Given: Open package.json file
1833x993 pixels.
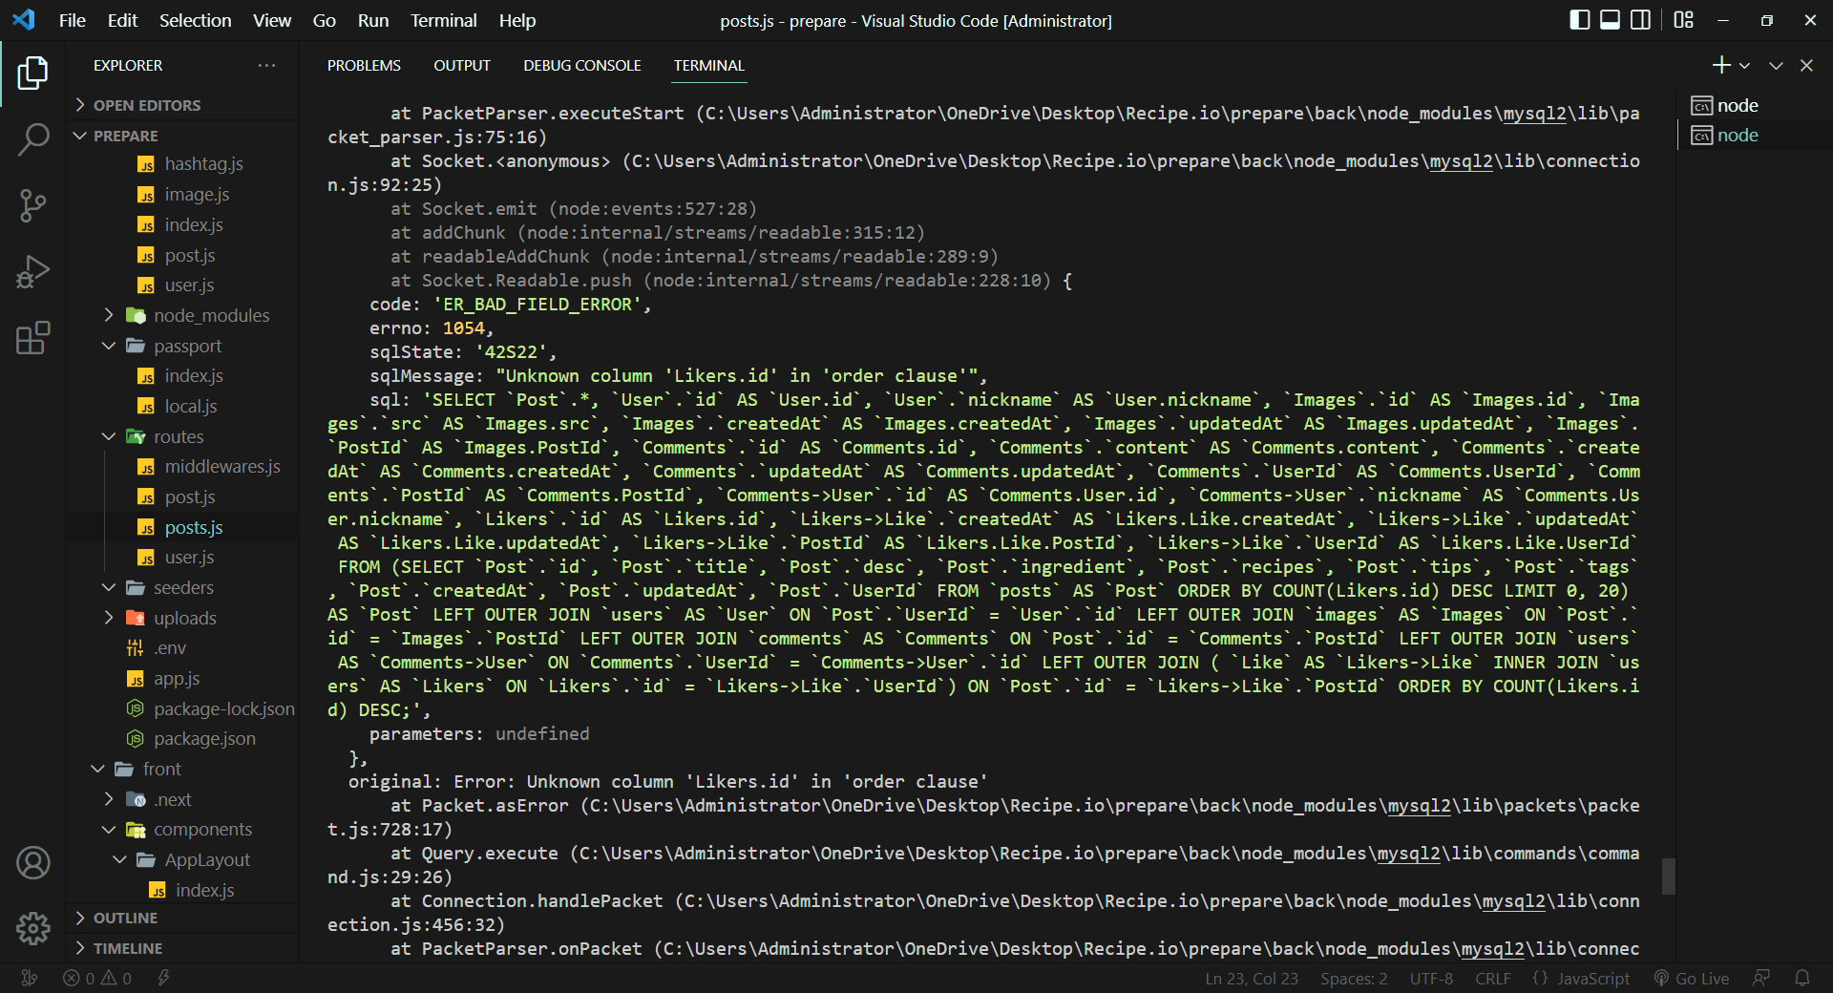Looking at the screenshot, I should 204,739.
